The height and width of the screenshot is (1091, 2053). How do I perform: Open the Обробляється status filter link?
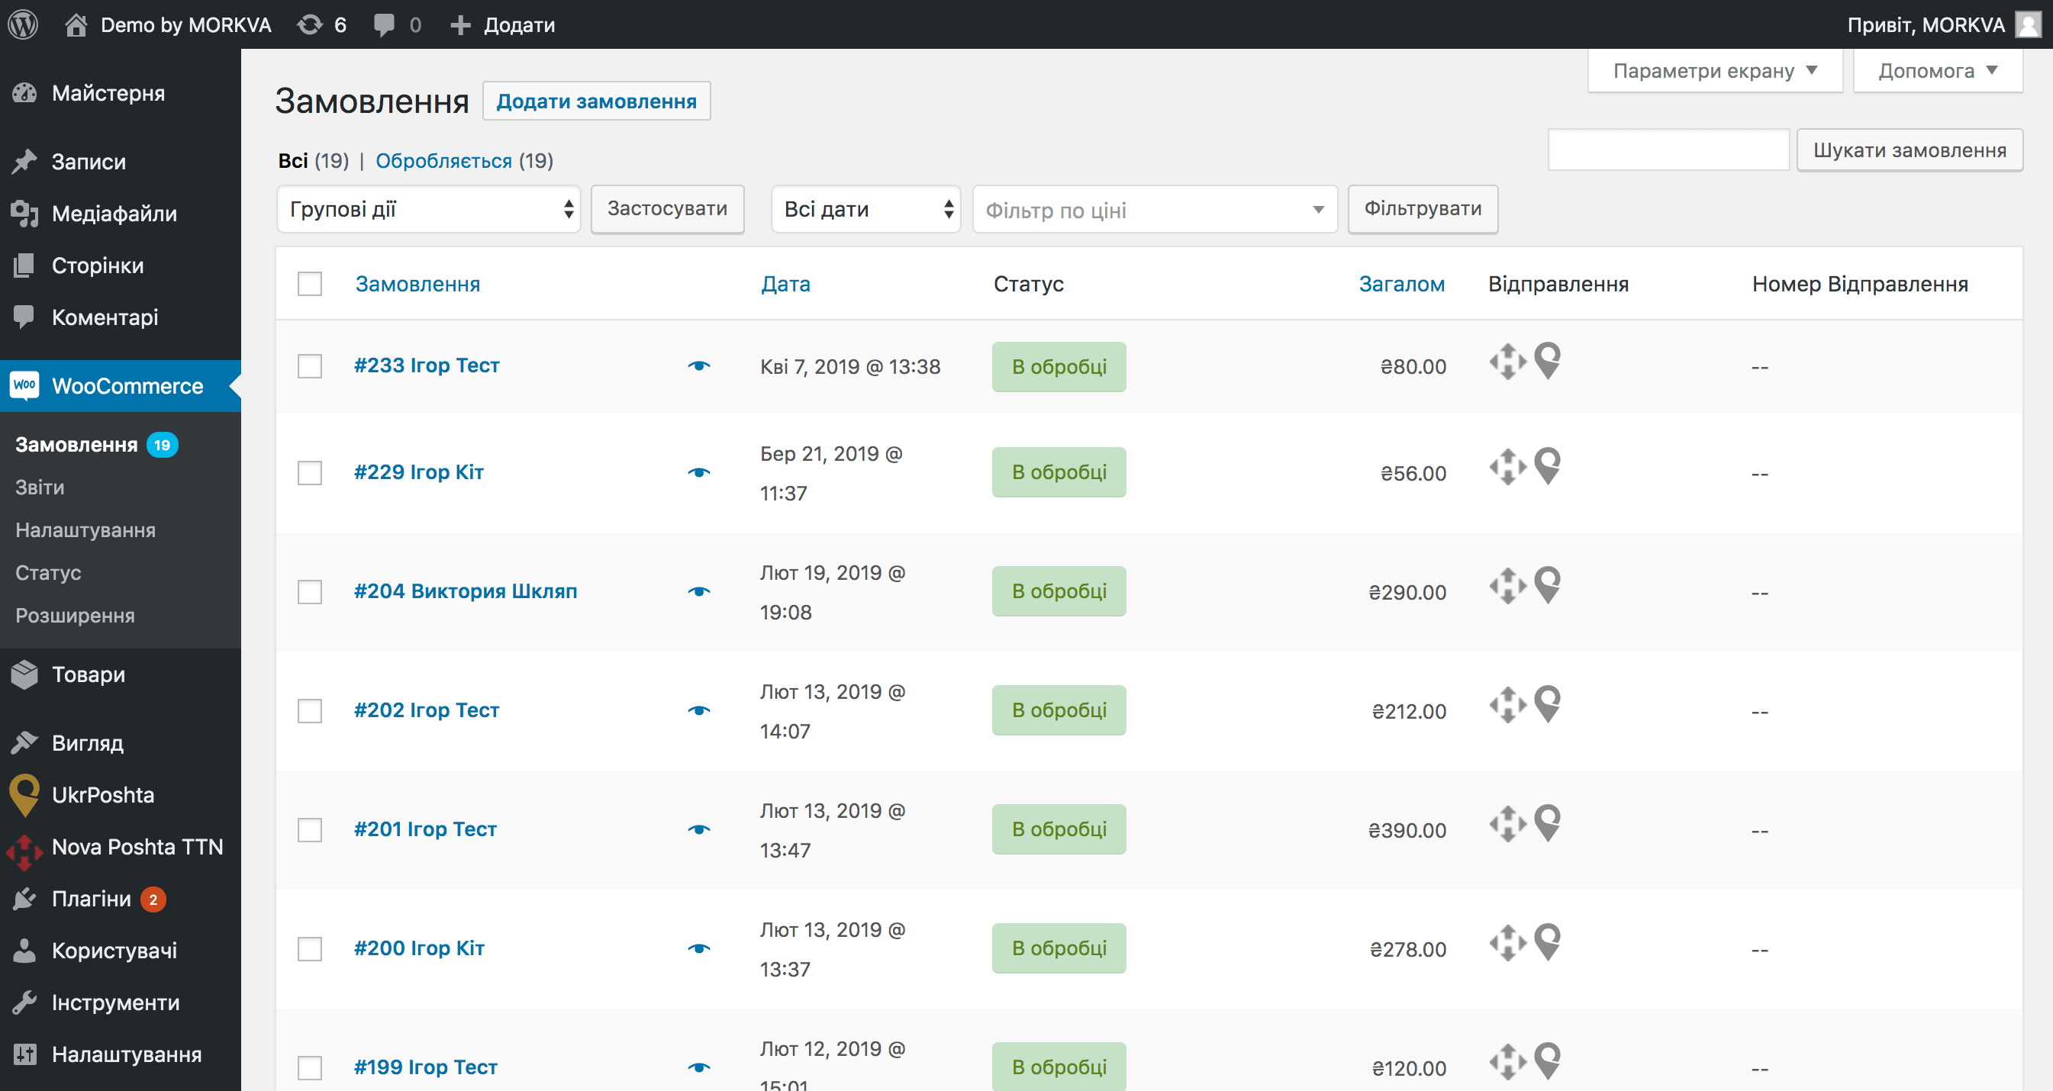coord(443,161)
